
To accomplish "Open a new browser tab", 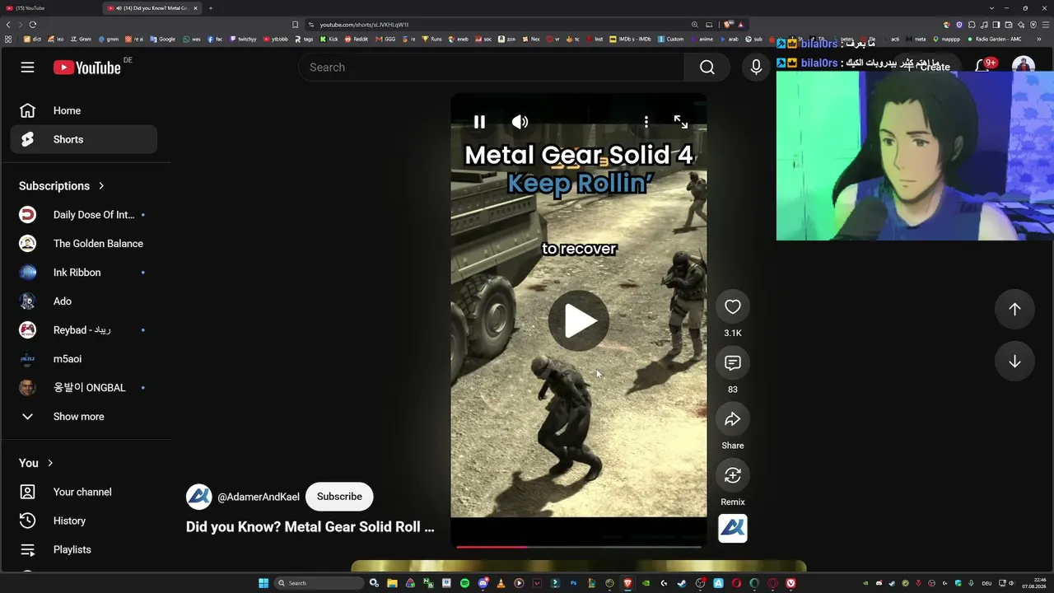I will pos(211,8).
